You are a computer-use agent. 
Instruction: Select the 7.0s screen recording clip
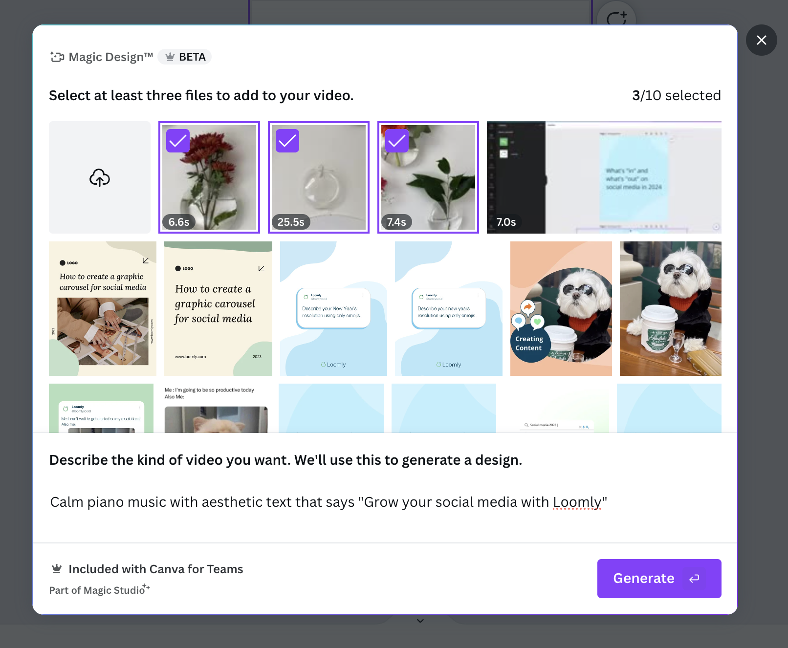[x=604, y=177]
